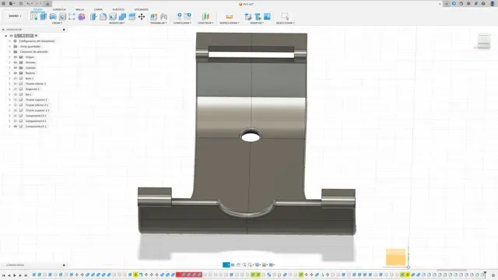This screenshot has height=280, width=498.
Task: Click the Save icon in title bar
Action: point(21,4)
